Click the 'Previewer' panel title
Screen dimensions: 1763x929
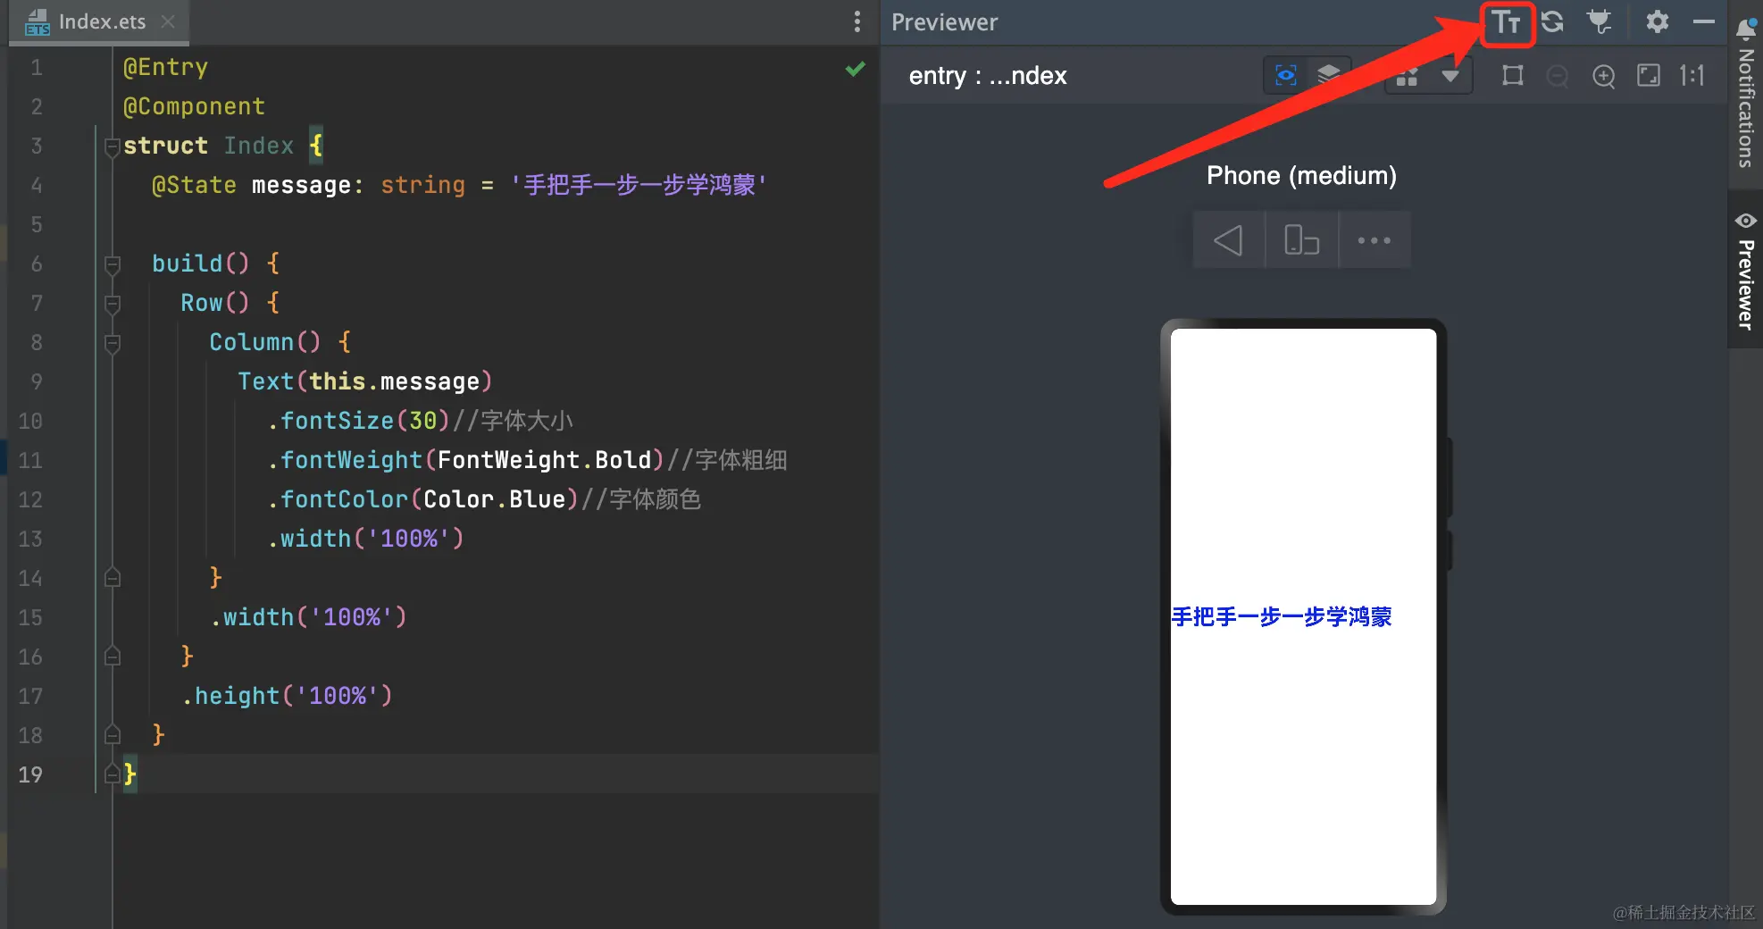click(944, 22)
